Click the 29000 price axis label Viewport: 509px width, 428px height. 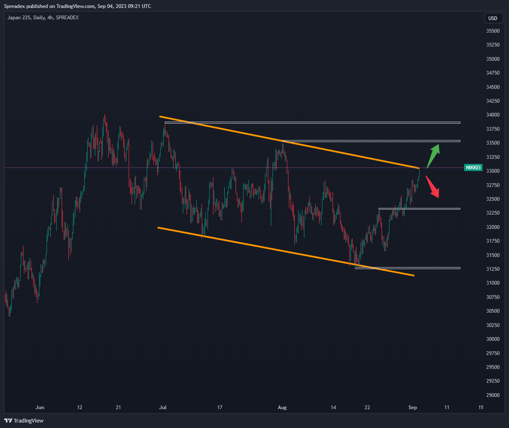coord(493,395)
